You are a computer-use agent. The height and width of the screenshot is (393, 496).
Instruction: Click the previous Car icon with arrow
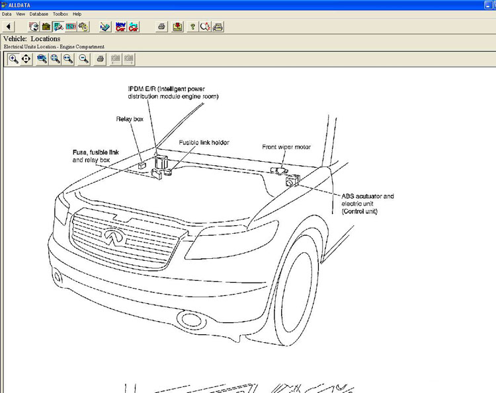tap(134, 27)
